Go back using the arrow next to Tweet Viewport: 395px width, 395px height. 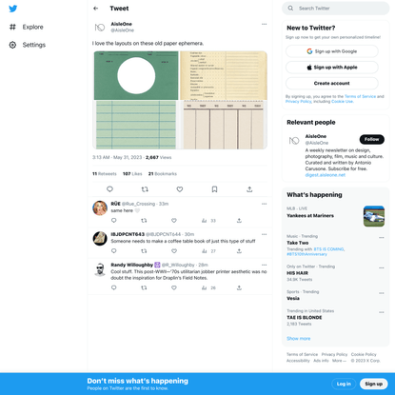pos(96,9)
